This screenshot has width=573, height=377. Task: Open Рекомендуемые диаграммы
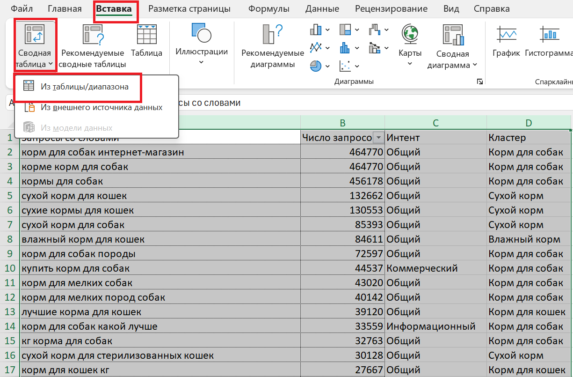273,46
